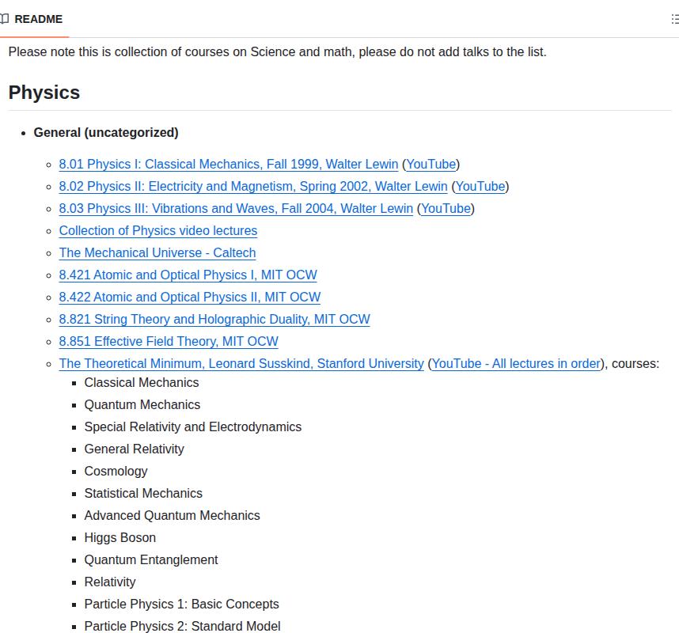Click the Relativity course entry
Image resolution: width=679 pixels, height=633 pixels.
click(x=110, y=582)
